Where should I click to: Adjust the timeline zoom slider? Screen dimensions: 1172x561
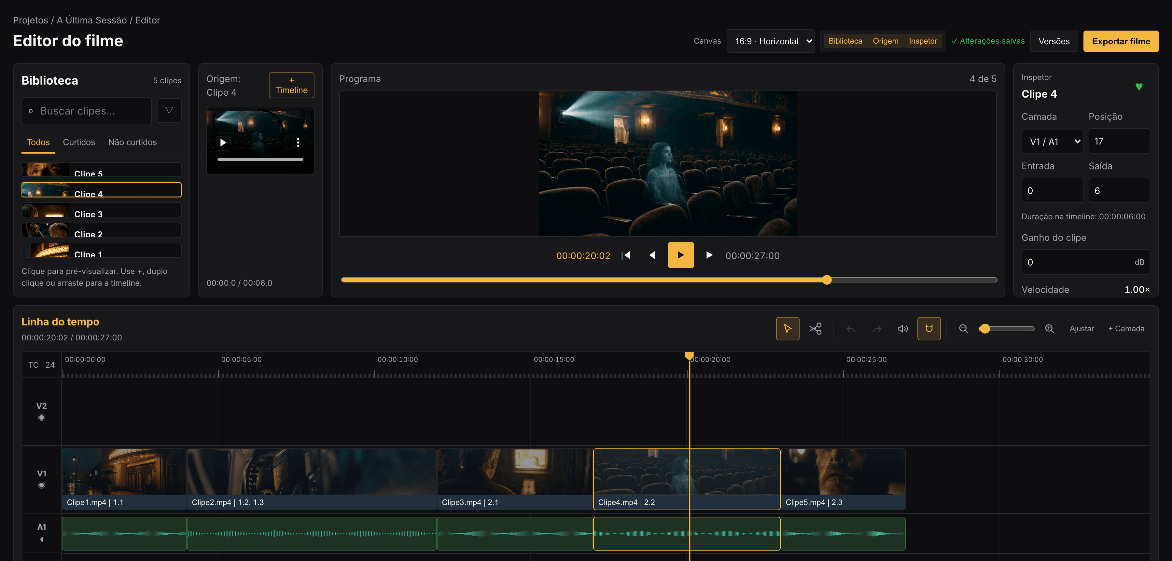click(x=1006, y=328)
